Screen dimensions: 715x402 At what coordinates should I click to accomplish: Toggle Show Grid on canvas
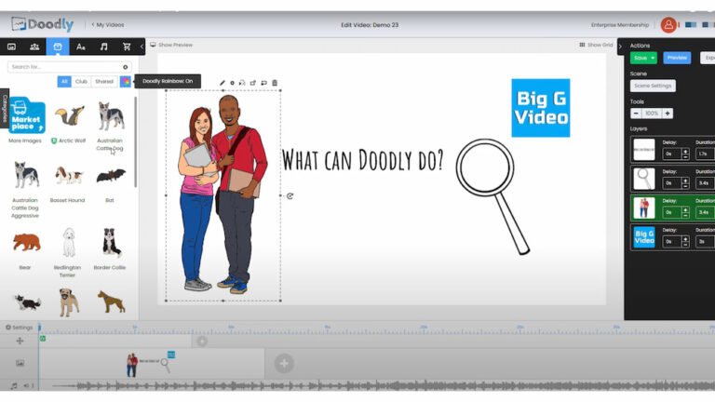pyautogui.click(x=597, y=45)
